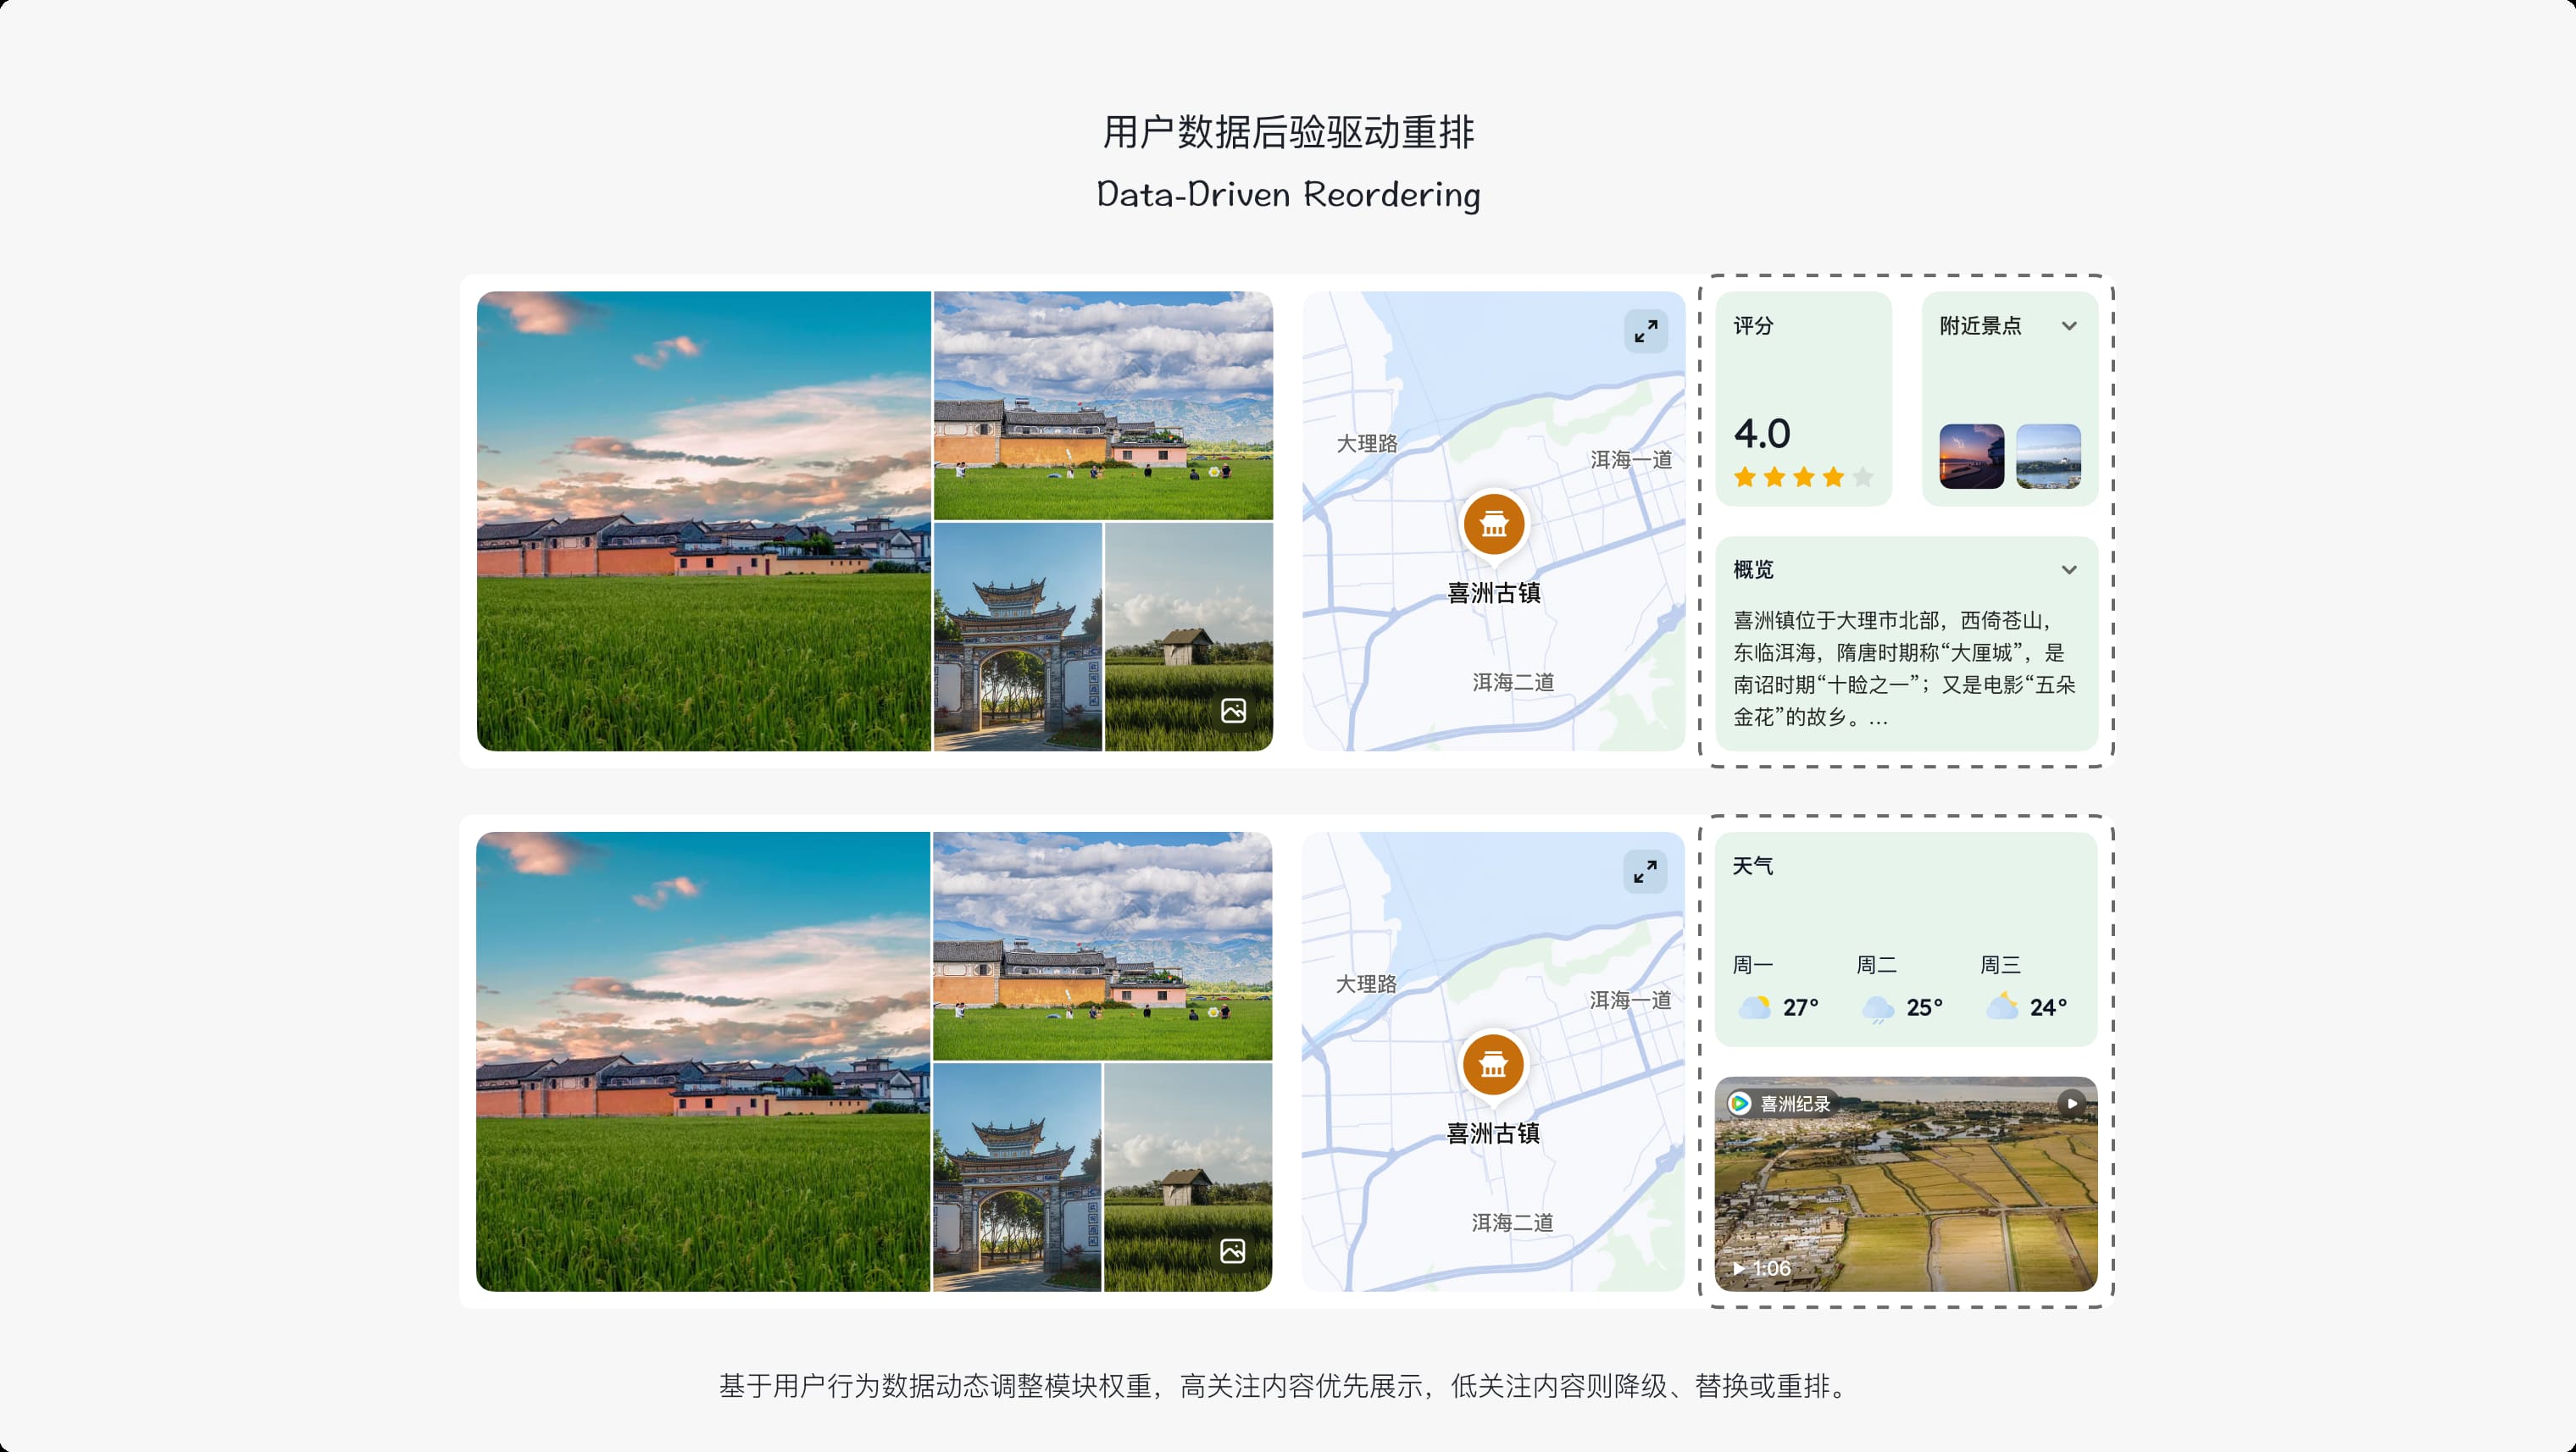Expand the top map to fullscreen
The height and width of the screenshot is (1452, 2576).
[x=1645, y=331]
